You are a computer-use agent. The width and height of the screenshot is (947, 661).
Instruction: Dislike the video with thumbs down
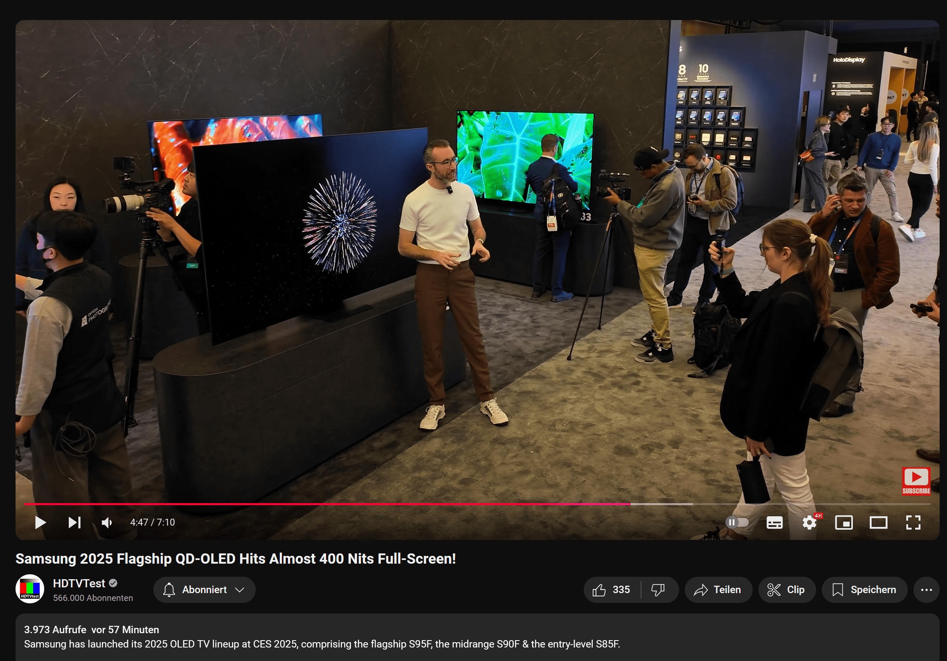click(x=659, y=590)
